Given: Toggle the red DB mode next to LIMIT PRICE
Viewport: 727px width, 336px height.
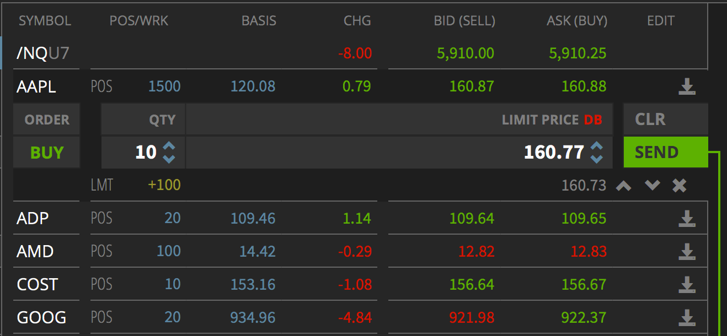Looking at the screenshot, I should (x=594, y=120).
